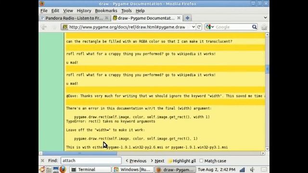Click the Highlight all marker icon
308x173 pixels.
point(170,161)
